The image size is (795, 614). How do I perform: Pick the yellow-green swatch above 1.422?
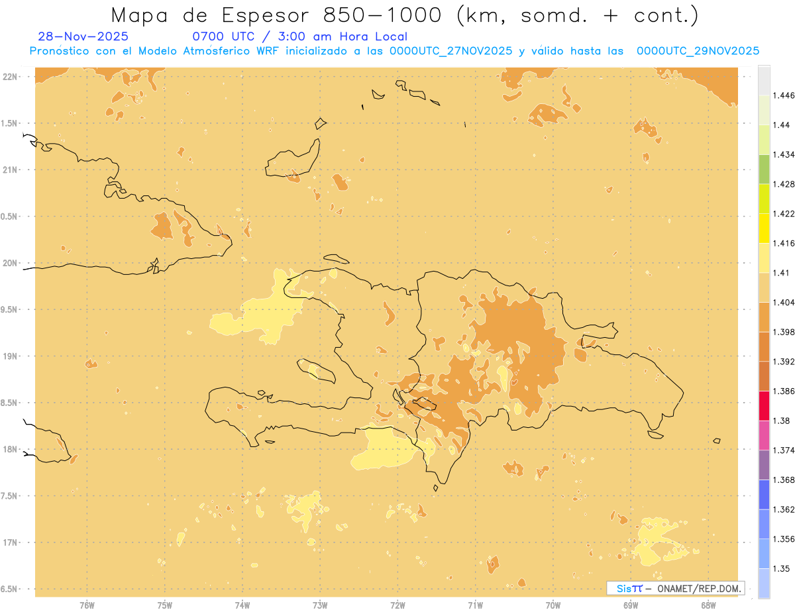point(764,199)
